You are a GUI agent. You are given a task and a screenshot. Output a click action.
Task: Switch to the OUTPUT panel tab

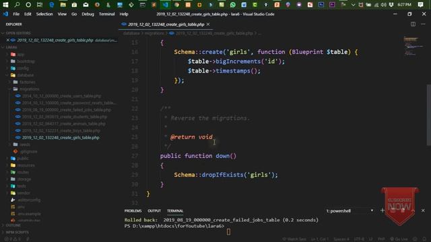[x=154, y=210]
